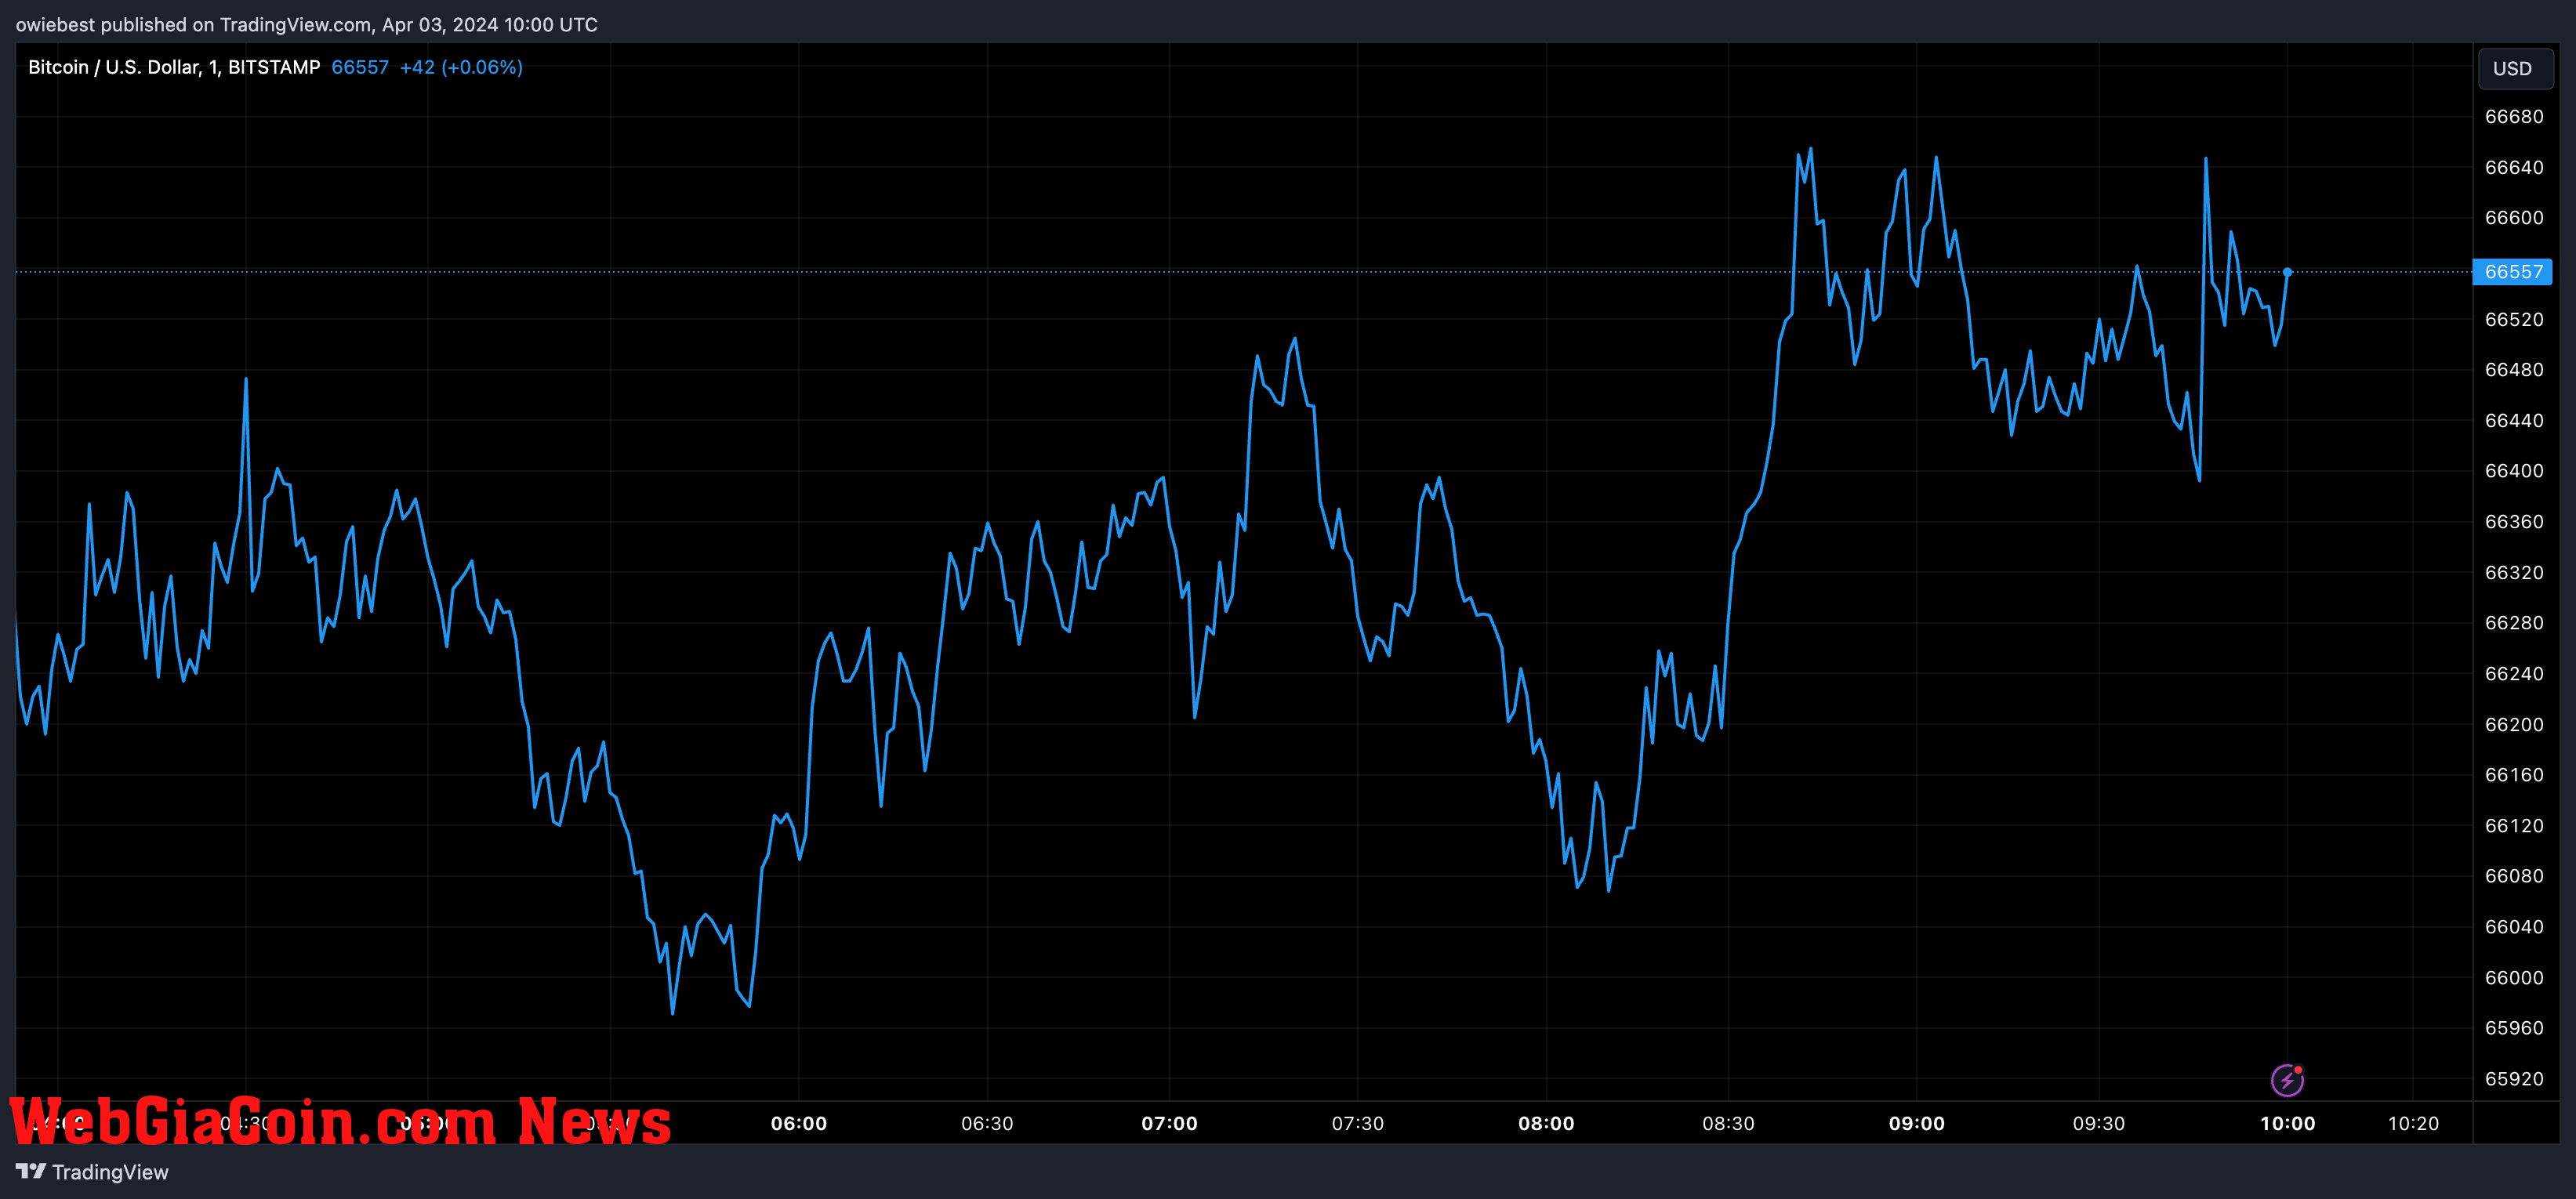Click the 08:00 time axis label
The image size is (2576, 1199).
[x=1546, y=1123]
